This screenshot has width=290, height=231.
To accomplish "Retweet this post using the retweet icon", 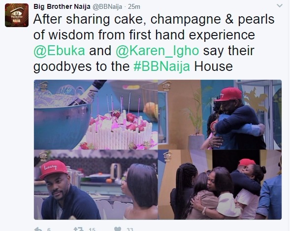I will tap(78, 229).
